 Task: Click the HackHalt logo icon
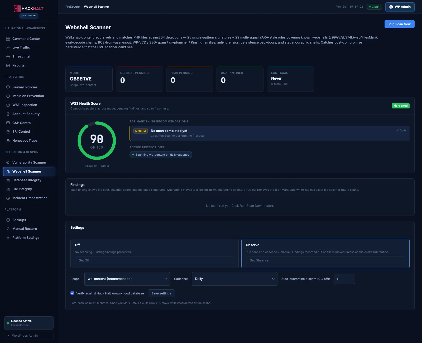[17, 8]
